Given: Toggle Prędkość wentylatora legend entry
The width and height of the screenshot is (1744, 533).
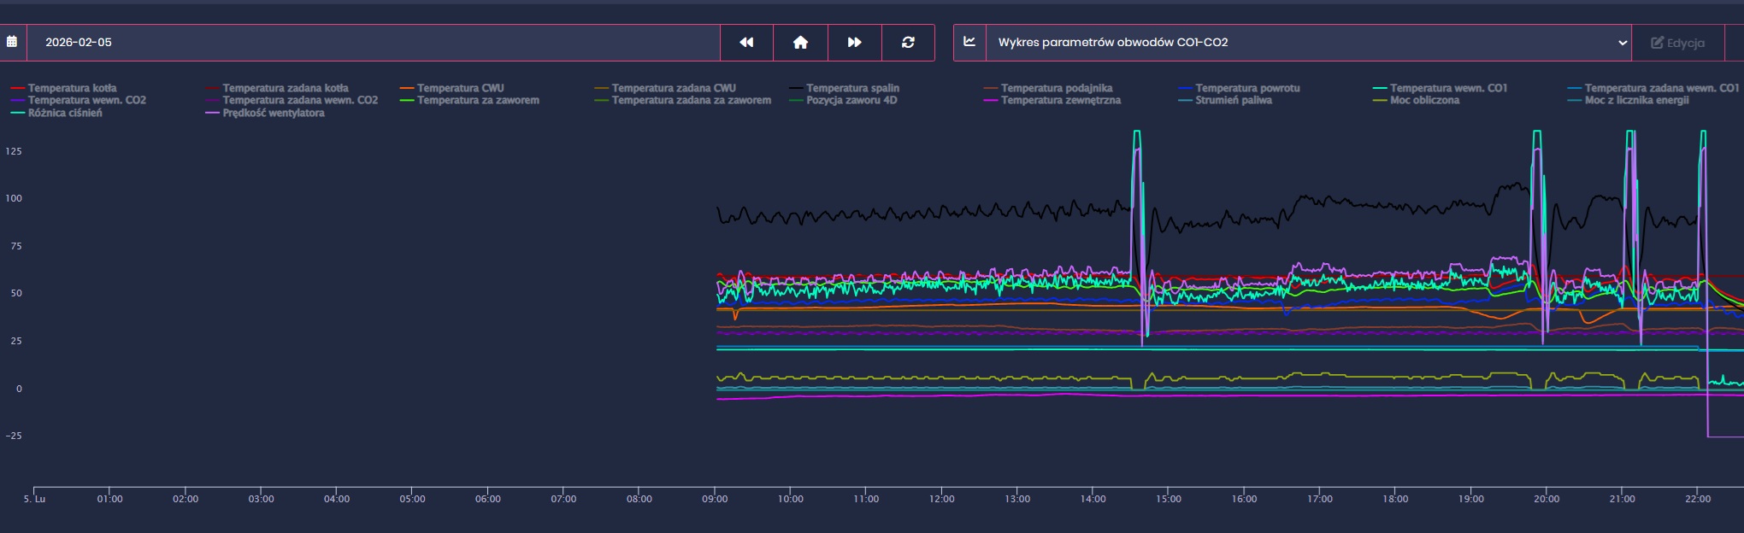Looking at the screenshot, I should click(x=273, y=113).
